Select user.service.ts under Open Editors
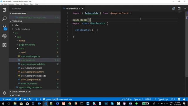This screenshot has width=188, height=106. coord(35,17)
